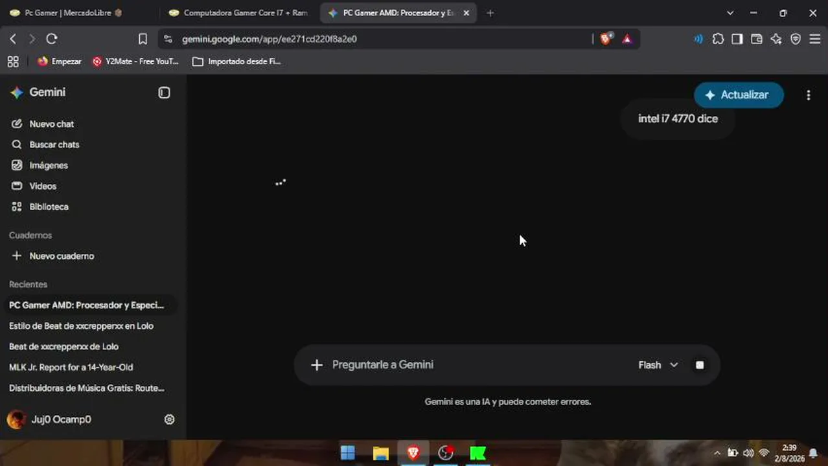Bookmark this page icon
The width and height of the screenshot is (828, 466).
point(143,39)
